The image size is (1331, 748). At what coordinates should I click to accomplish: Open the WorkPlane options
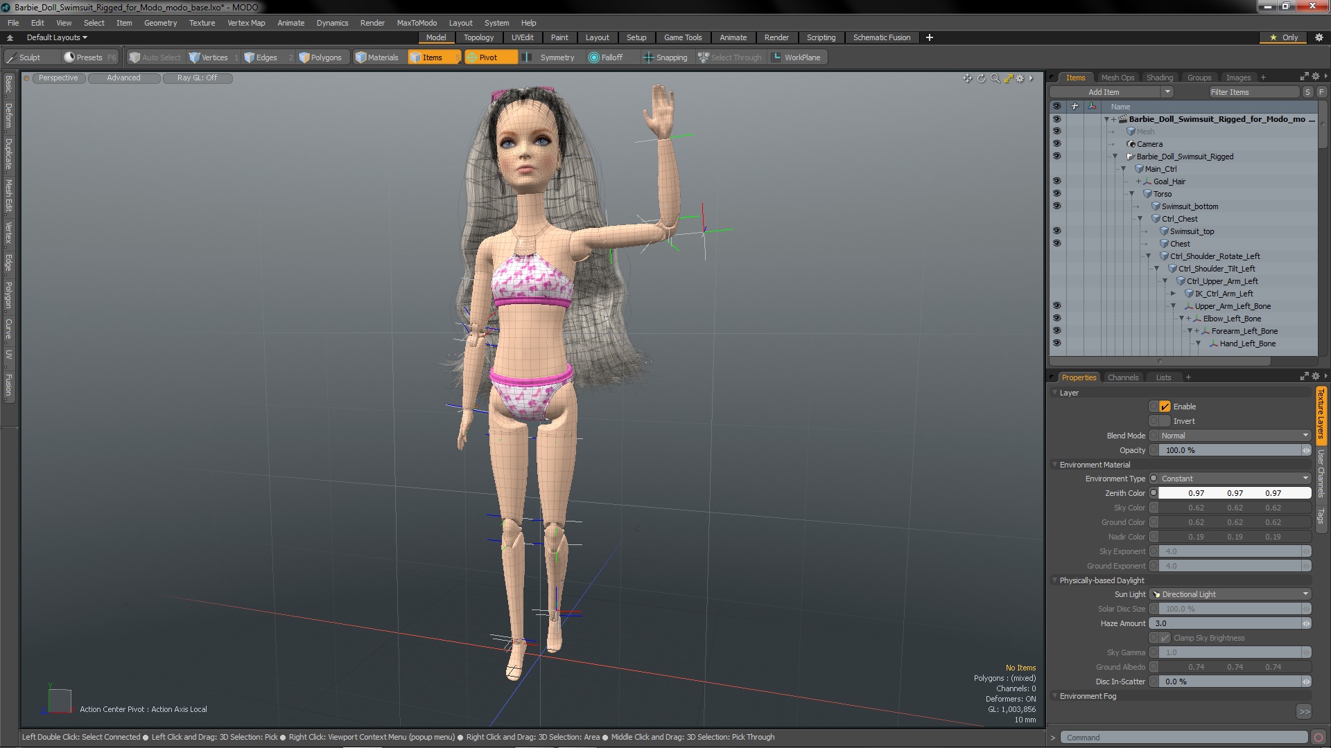796,57
